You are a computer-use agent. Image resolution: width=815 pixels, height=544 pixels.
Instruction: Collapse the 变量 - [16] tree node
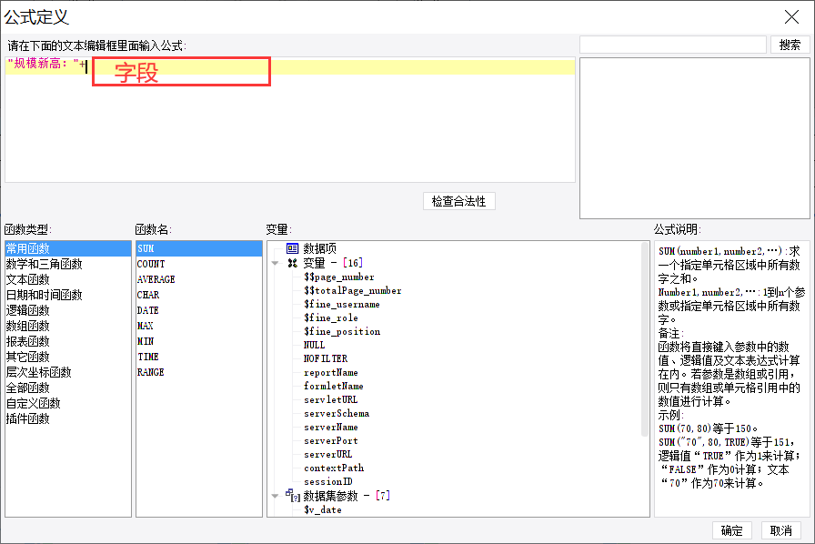275,263
